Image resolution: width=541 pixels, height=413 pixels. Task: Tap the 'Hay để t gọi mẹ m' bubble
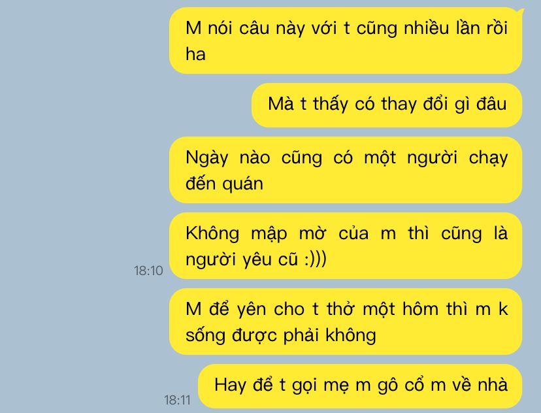pyautogui.click(x=360, y=386)
